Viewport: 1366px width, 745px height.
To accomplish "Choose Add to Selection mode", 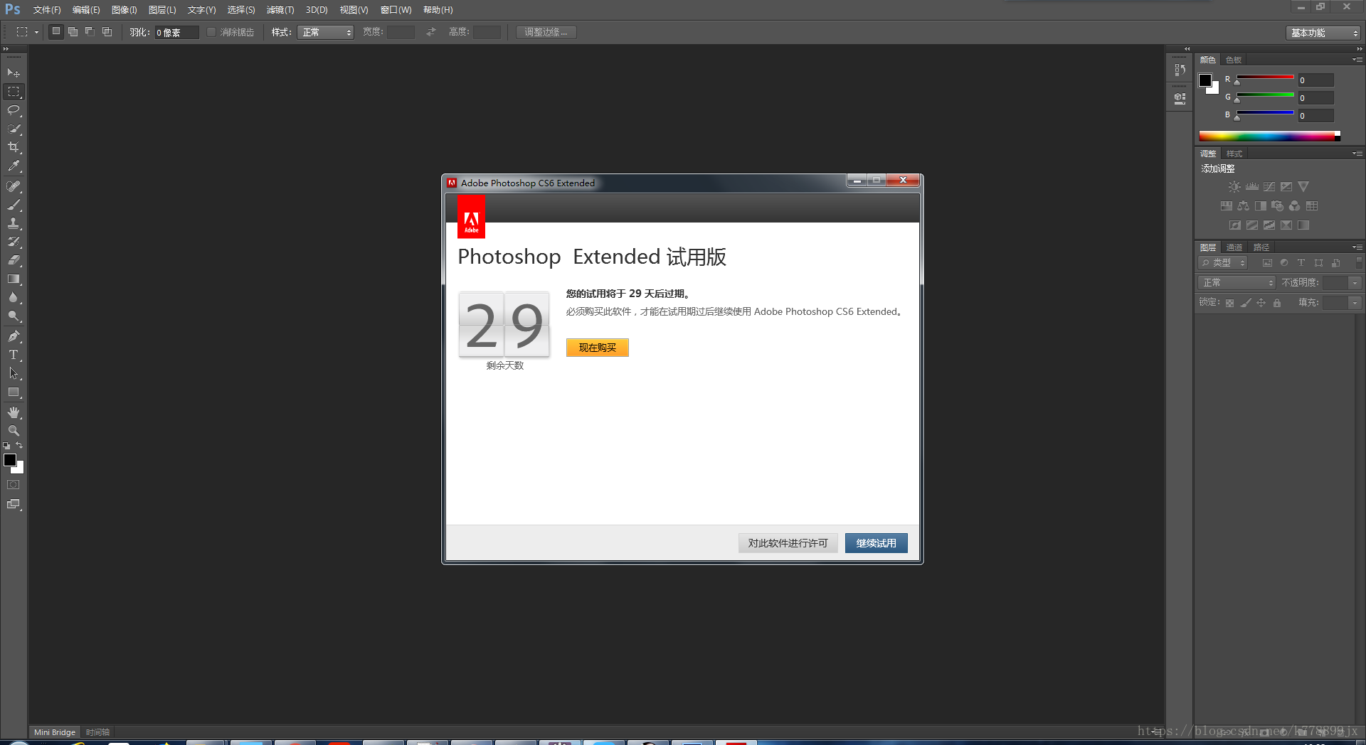I will (73, 32).
